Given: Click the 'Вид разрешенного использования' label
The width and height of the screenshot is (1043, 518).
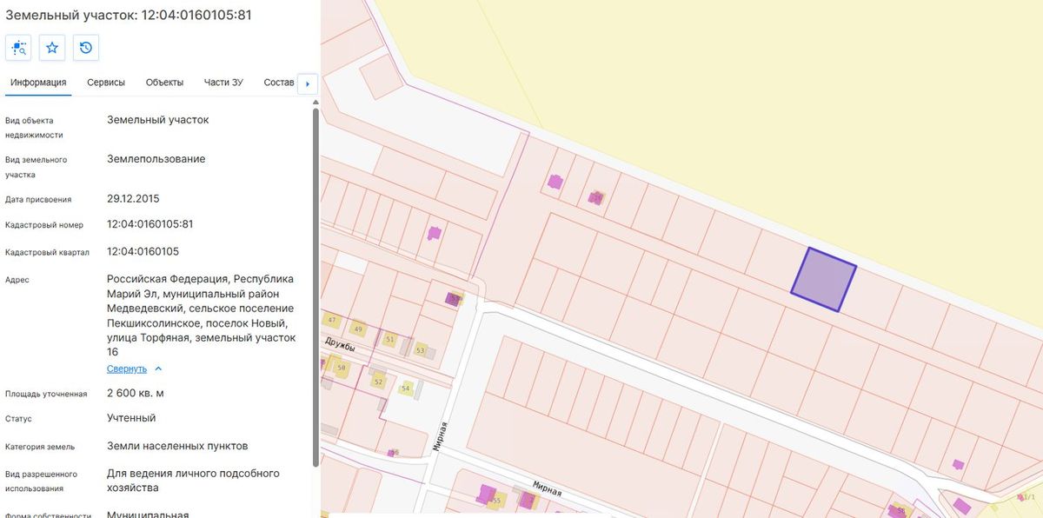Looking at the screenshot, I should (x=41, y=481).
